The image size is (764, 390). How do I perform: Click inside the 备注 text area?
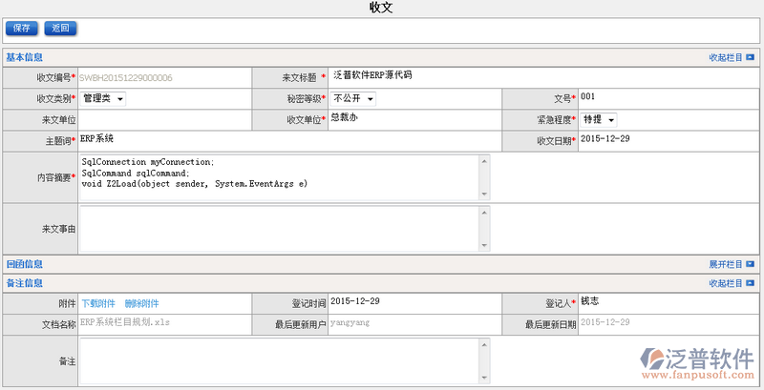click(280, 361)
